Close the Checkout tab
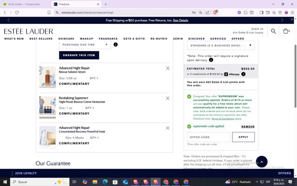Screen dimensions: 297x186 98,4
